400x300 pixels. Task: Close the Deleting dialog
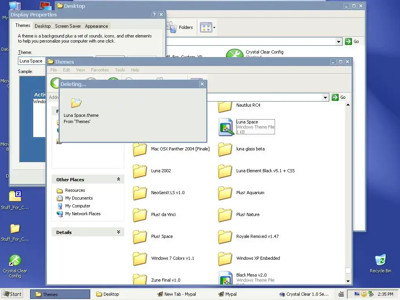click(202, 84)
